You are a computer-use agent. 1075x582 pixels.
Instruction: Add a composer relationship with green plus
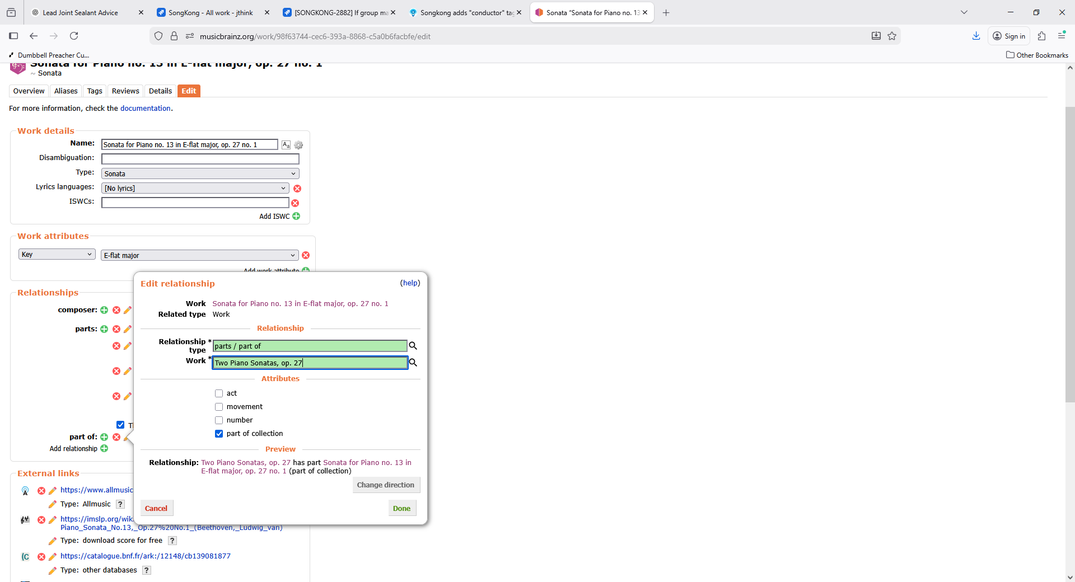click(104, 310)
